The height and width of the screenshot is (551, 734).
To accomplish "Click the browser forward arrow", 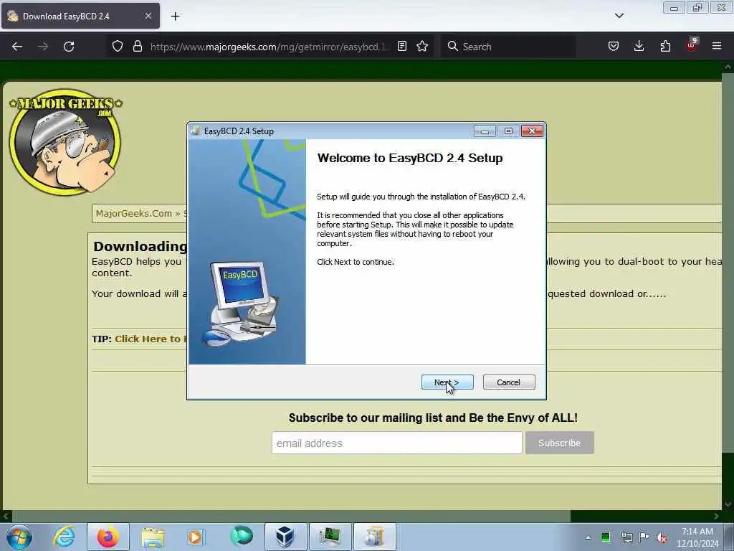I will tap(43, 47).
